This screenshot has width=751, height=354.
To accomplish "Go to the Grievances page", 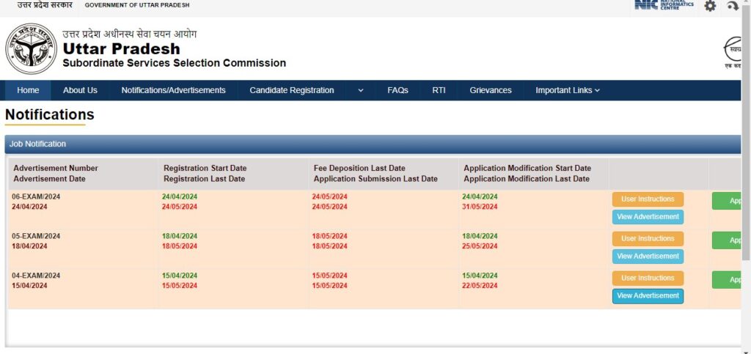I will [491, 90].
